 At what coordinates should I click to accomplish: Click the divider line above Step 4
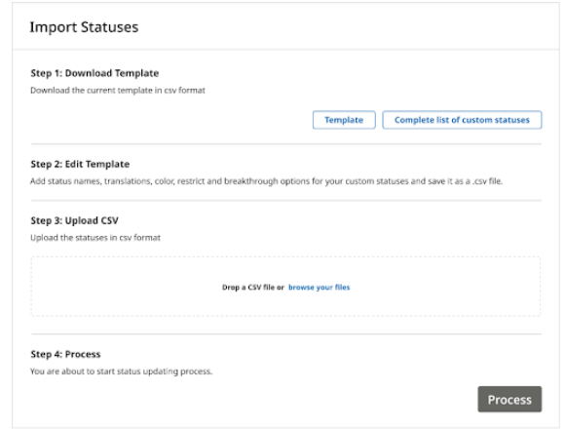[286, 334]
